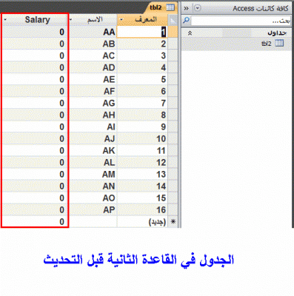Click the cell containing AC
The width and height of the screenshot is (294, 296).
pyautogui.click(x=93, y=55)
